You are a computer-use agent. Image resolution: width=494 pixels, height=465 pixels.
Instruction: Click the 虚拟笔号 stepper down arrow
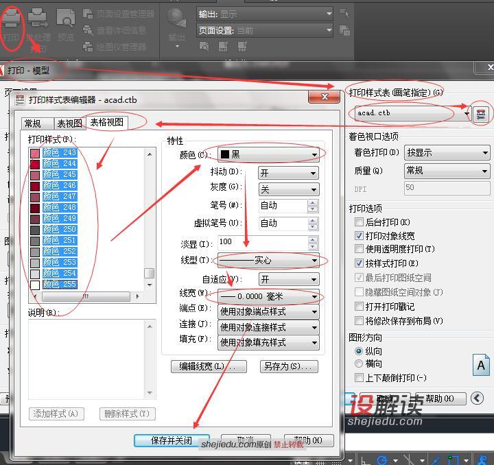tap(313, 227)
